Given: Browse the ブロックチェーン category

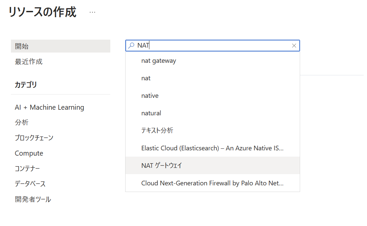Looking at the screenshot, I should pyautogui.click(x=34, y=138).
